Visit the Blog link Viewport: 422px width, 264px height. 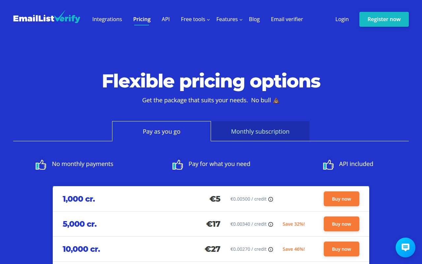pos(254,19)
